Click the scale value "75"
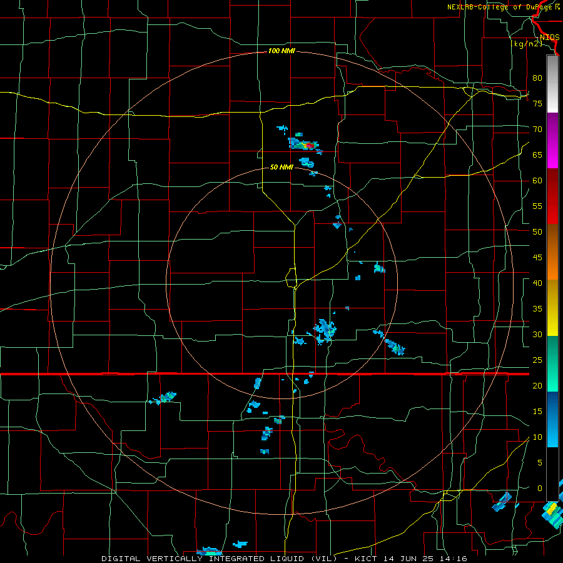 point(537,103)
